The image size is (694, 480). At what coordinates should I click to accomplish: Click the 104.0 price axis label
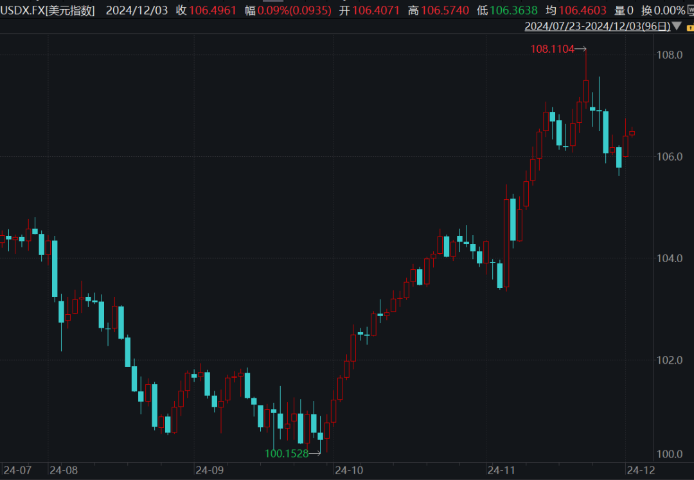[669, 258]
